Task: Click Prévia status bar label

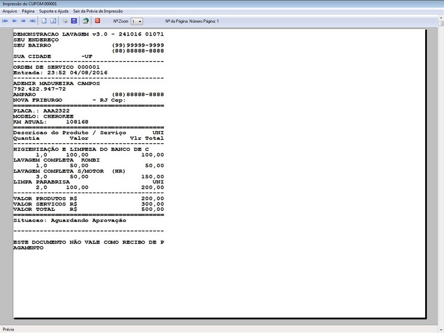Action: (8, 329)
